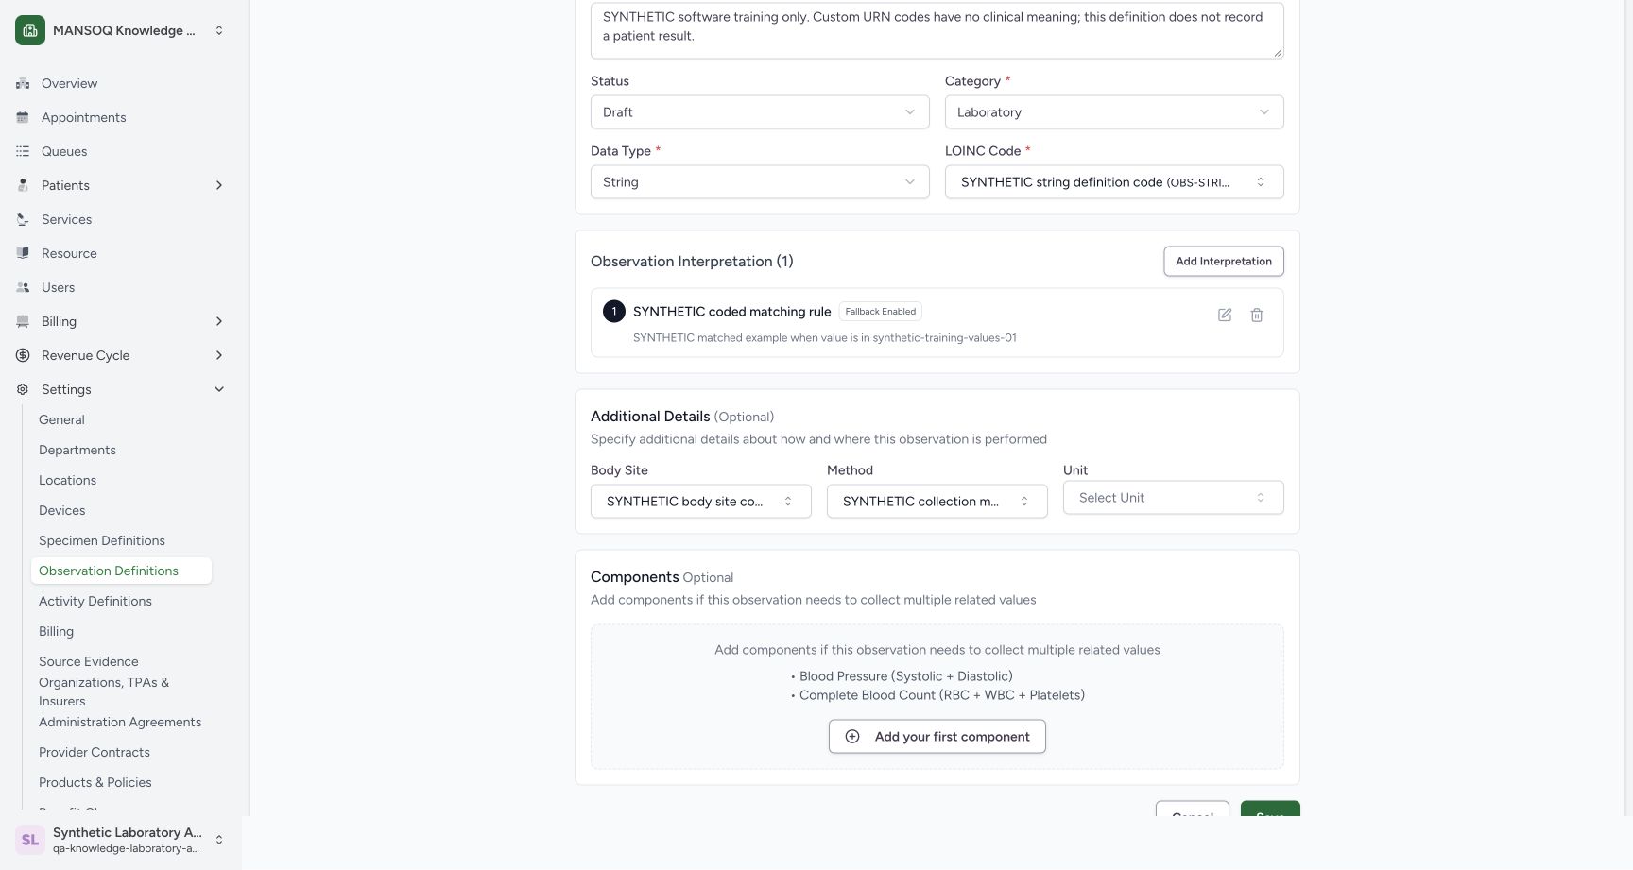This screenshot has height=870, width=1633.
Task: Click the Users group icon
Action: 23,287
